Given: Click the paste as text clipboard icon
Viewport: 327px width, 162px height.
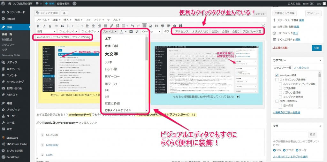Looking at the screenshot, I should pyautogui.click(x=131, y=32).
